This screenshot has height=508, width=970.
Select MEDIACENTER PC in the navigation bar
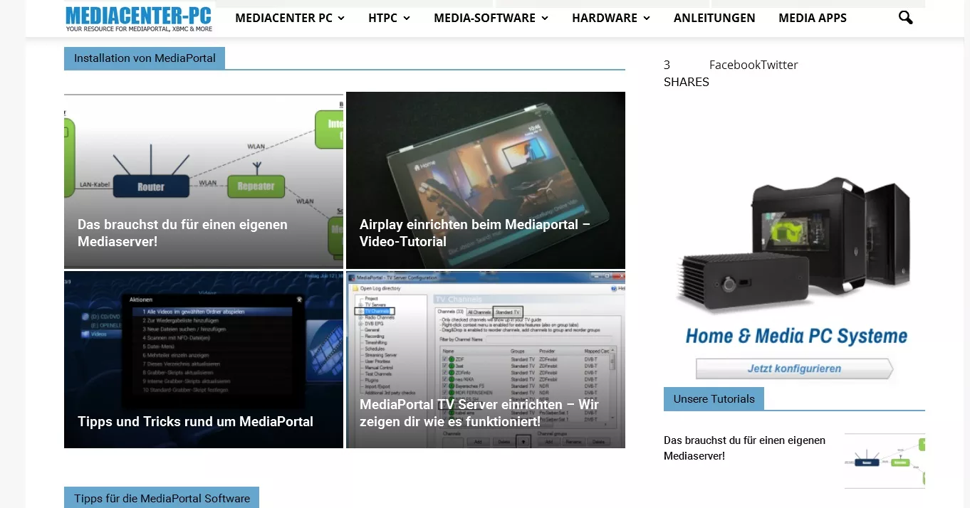tap(283, 18)
